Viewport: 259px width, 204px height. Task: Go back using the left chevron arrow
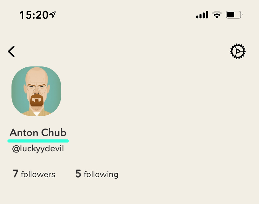pos(11,52)
